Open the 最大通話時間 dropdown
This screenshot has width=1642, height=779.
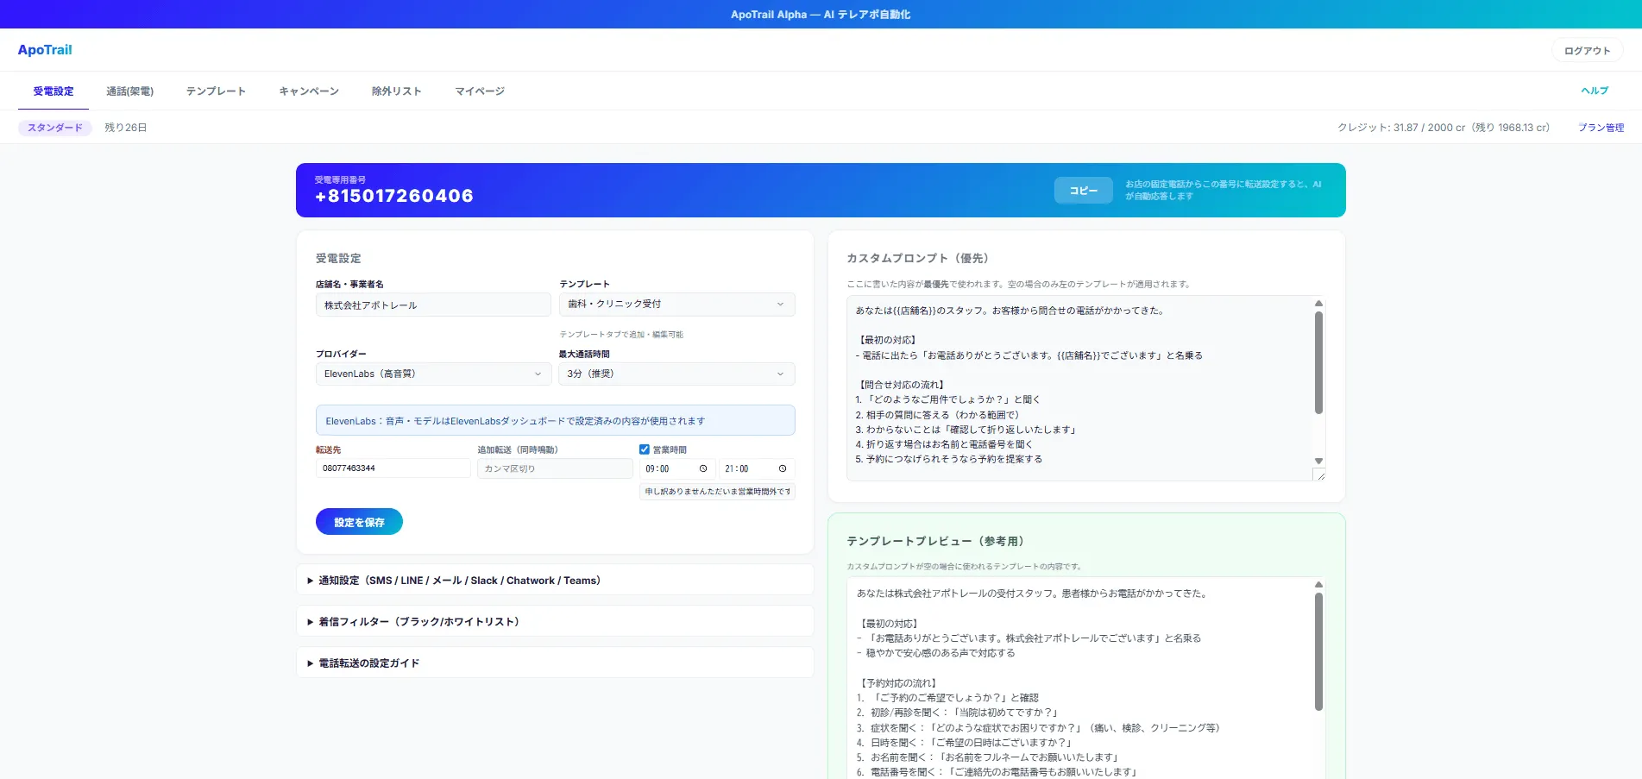(x=676, y=374)
